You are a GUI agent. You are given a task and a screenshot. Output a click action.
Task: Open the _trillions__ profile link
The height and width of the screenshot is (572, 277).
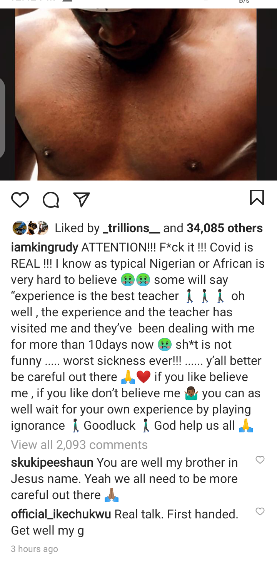click(x=132, y=228)
